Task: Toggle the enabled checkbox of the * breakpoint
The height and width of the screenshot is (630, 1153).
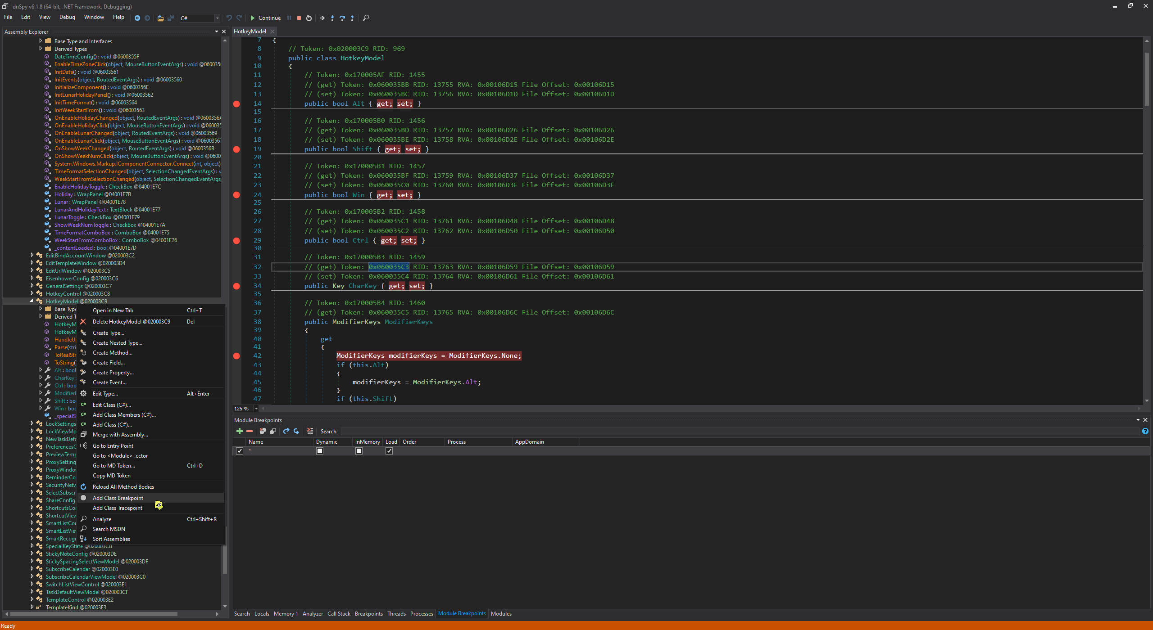Action: pyautogui.click(x=240, y=451)
